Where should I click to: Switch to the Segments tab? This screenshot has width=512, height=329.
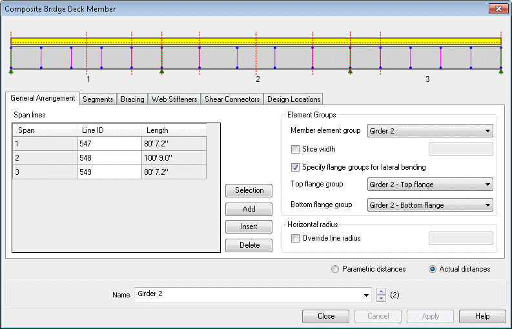98,99
